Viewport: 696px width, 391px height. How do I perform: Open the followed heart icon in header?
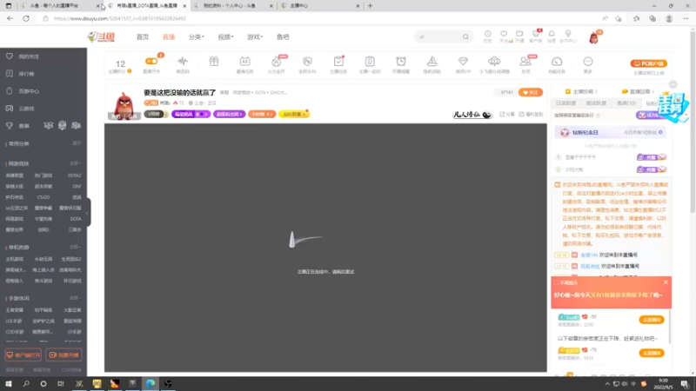tap(504, 34)
